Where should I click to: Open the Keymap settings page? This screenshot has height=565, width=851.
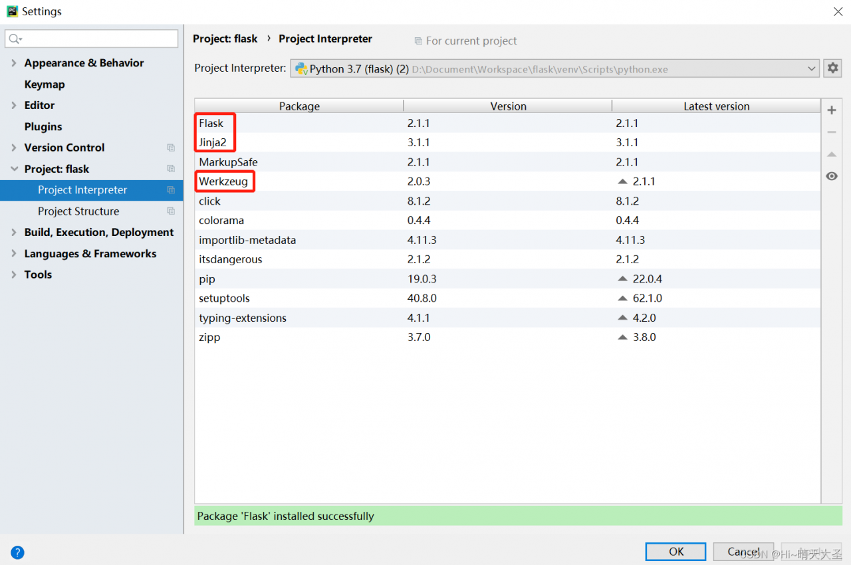(45, 84)
